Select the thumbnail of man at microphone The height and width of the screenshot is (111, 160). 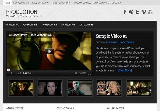(x=21, y=88)
